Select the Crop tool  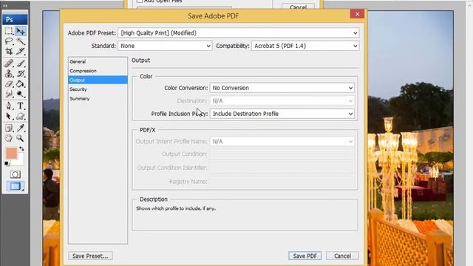[x=9, y=51]
